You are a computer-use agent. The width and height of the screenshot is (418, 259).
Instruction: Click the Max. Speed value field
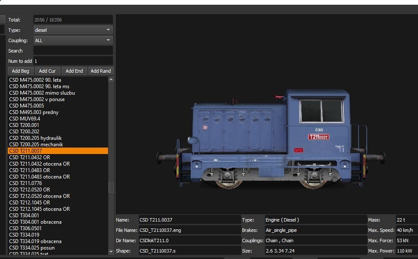point(406,230)
